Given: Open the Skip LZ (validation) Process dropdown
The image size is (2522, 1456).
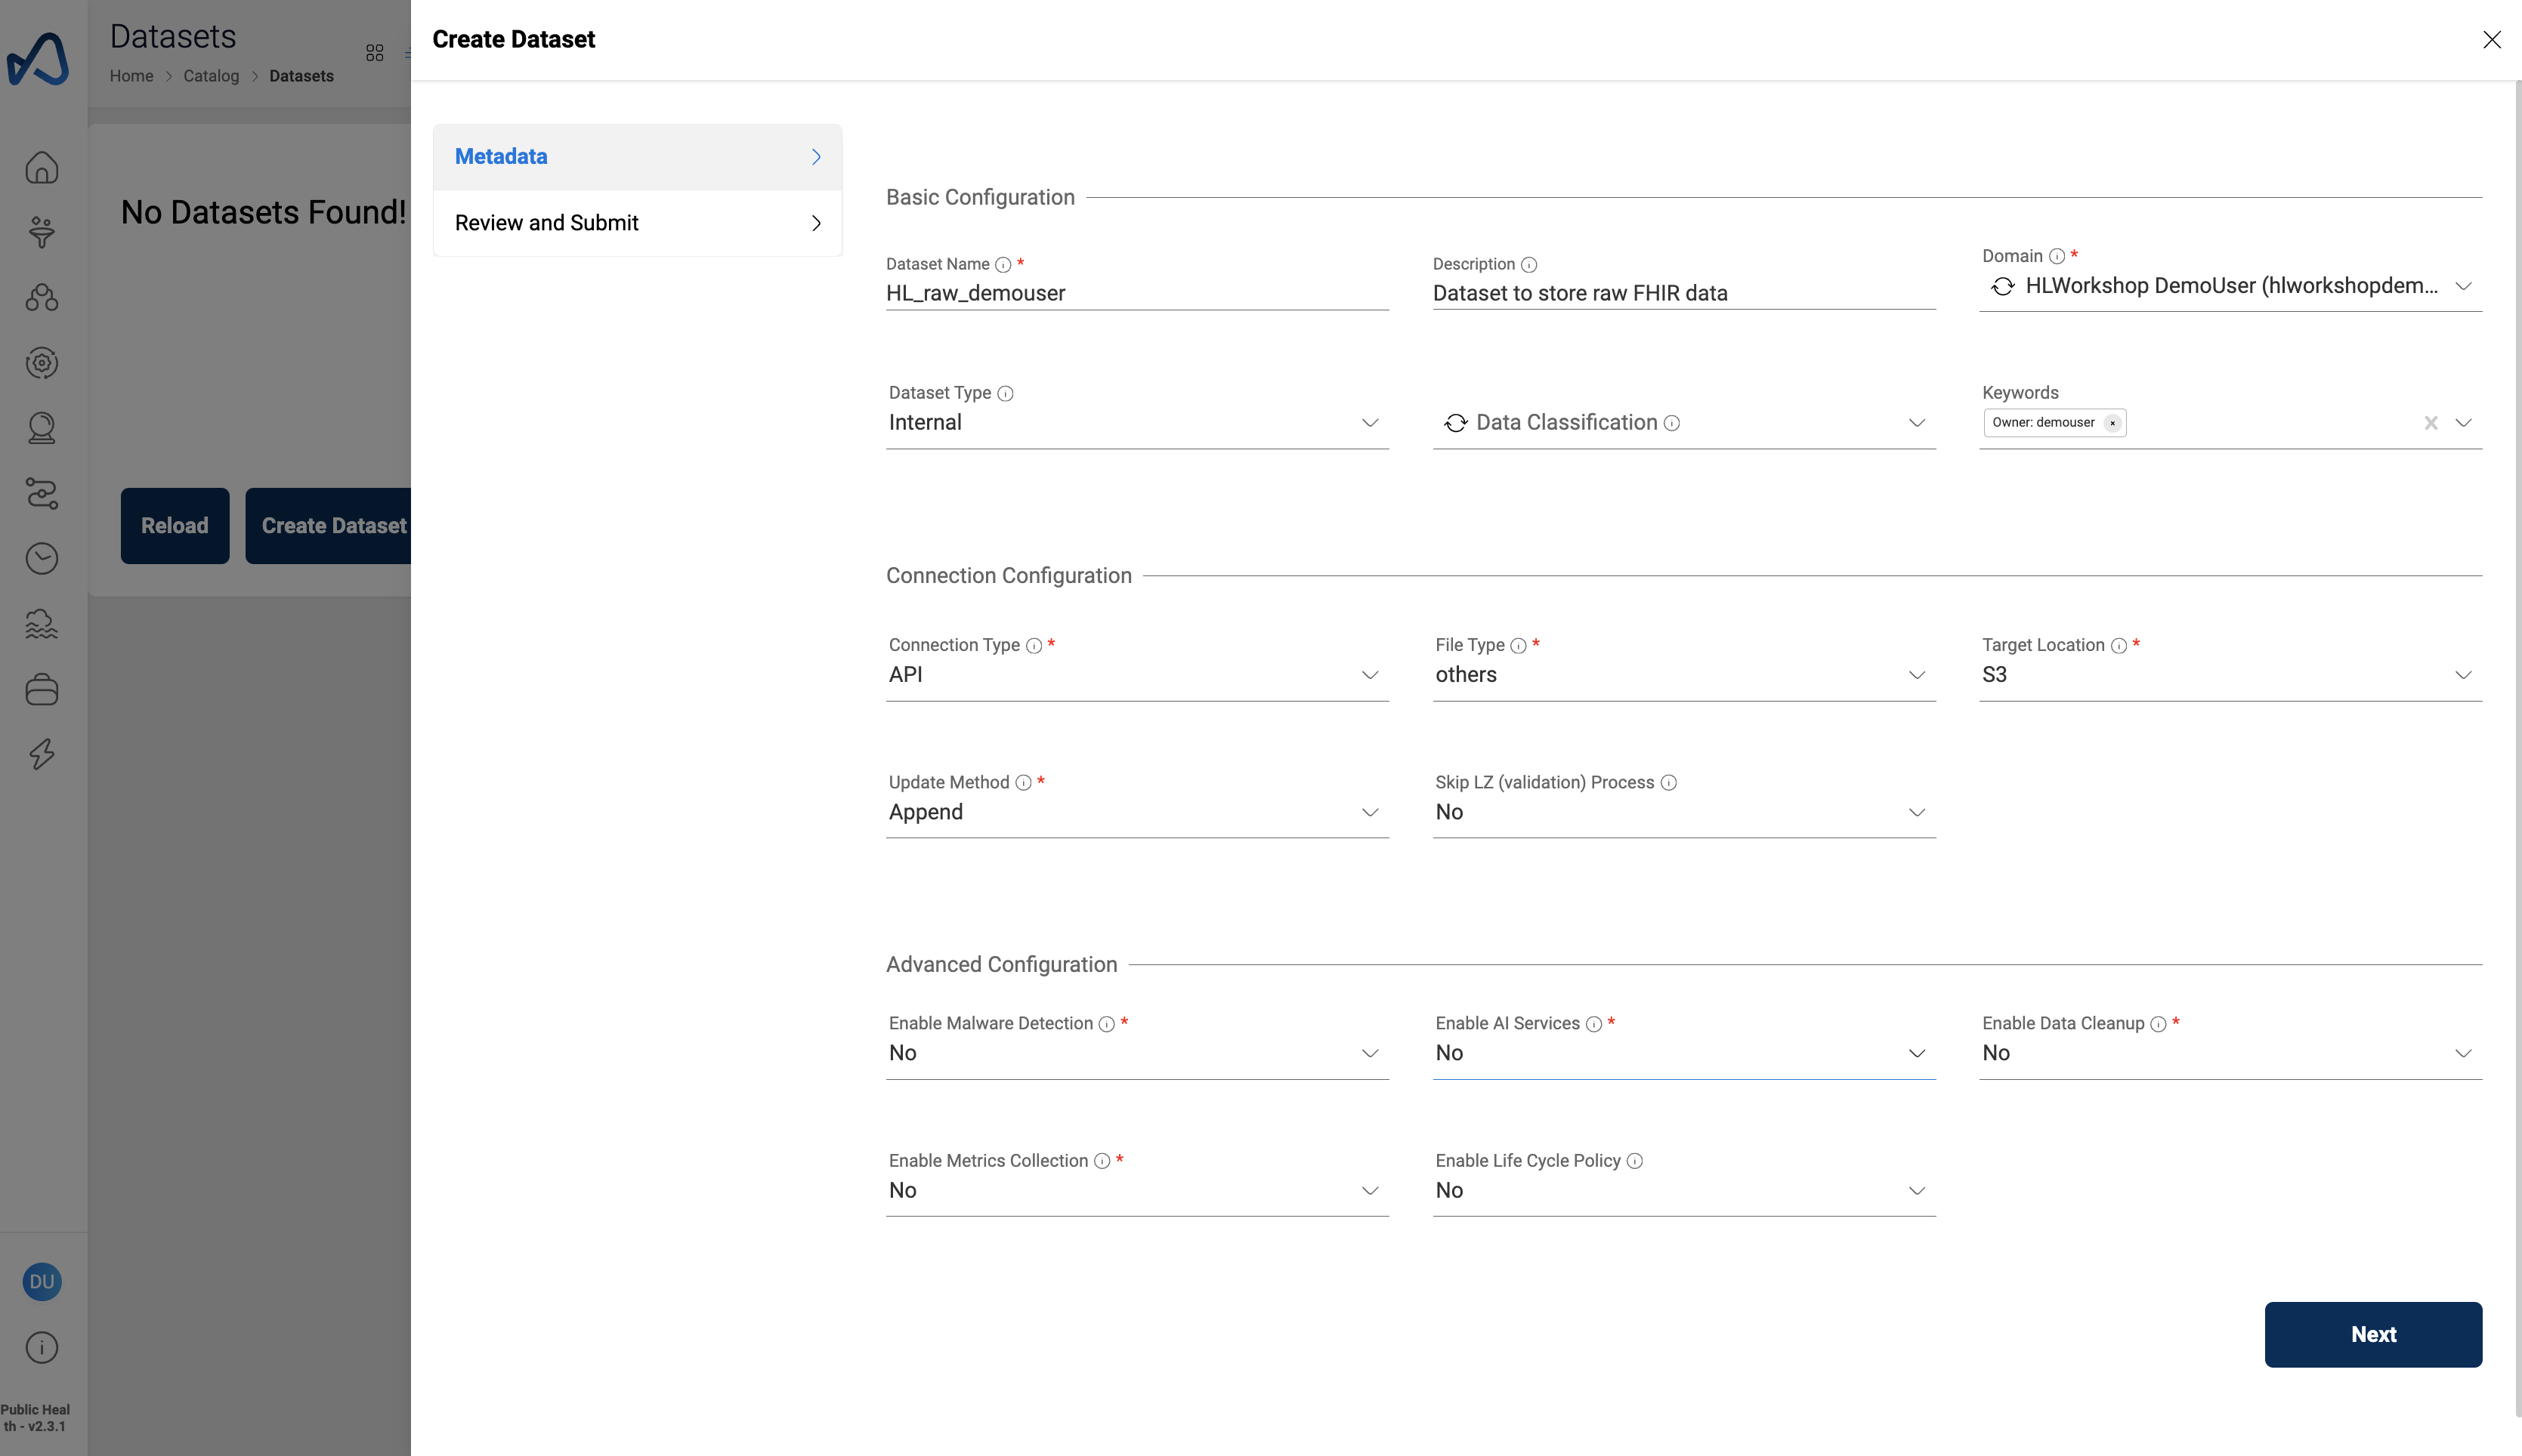Looking at the screenshot, I should point(1685,812).
